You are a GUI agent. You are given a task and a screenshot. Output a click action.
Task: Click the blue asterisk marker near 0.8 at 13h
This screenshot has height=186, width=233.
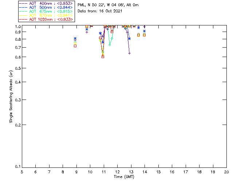[x=130, y=39]
